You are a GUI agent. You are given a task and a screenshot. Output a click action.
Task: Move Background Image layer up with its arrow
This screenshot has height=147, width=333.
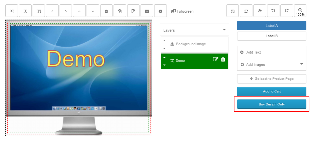point(164,40)
